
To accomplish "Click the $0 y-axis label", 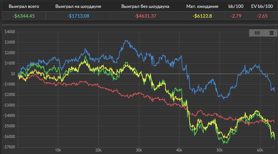I will click(13, 74).
